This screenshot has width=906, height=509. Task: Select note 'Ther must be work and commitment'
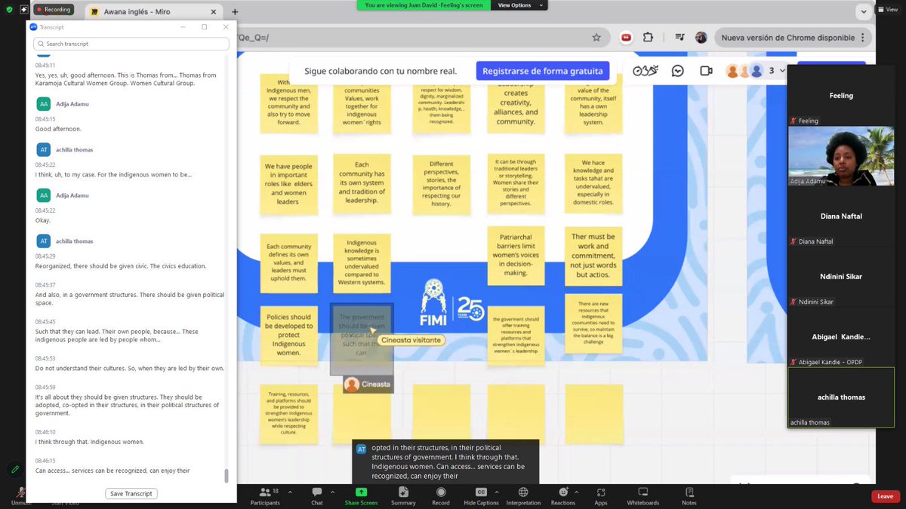pyautogui.click(x=593, y=256)
